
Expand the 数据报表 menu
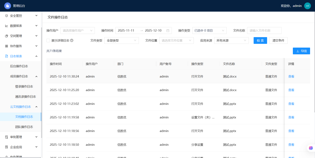tap(36, 26)
